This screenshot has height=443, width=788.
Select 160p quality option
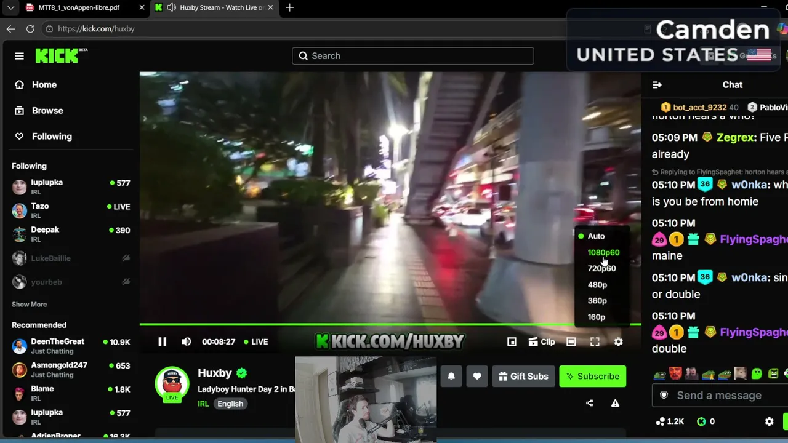[597, 317]
